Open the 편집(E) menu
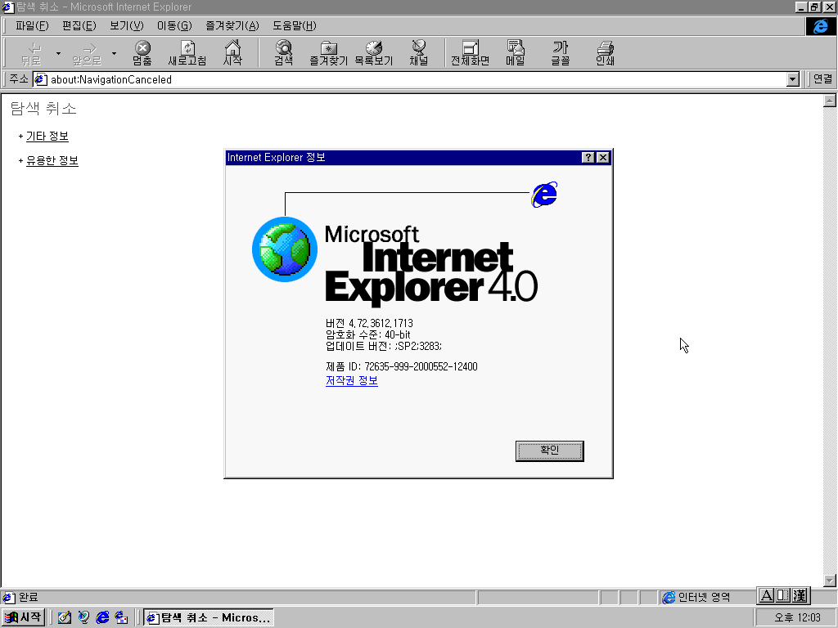Viewport: 838px width, 628px height. 79,25
